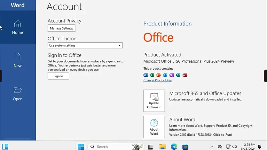Click the network status tray icon
This screenshot has height=150, width=267.
click(228, 147)
